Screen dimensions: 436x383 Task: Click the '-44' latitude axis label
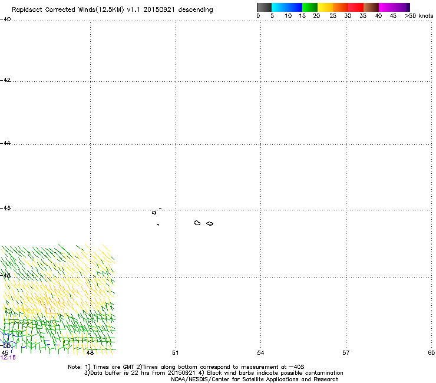(x=5, y=143)
